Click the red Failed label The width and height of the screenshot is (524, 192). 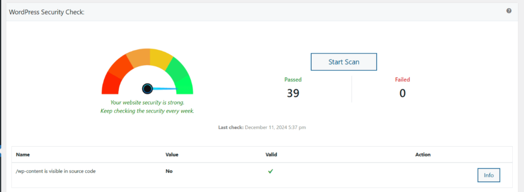click(x=402, y=80)
